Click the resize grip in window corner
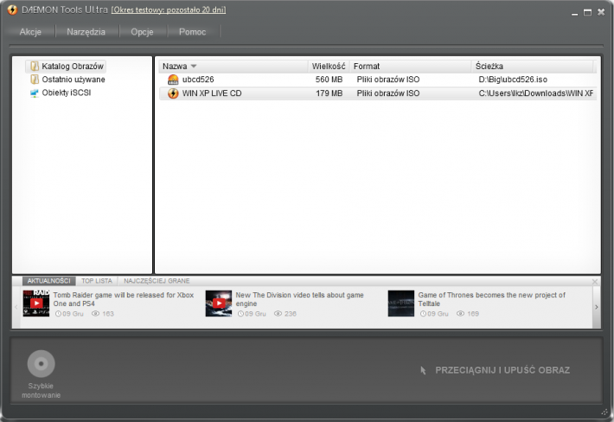The width and height of the screenshot is (614, 422). tap(604, 412)
